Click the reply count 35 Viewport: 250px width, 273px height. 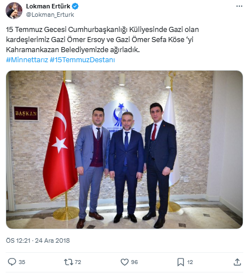(22, 262)
